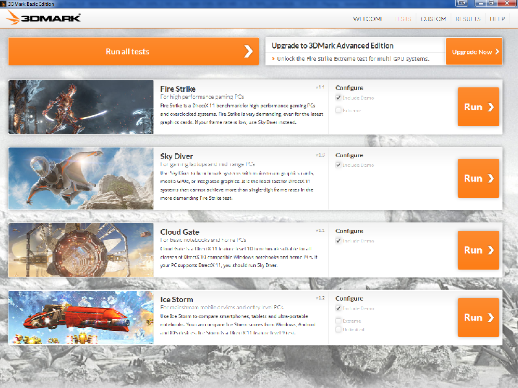
Task: Click the Sky Diver Configure label
Action: [x=349, y=155]
